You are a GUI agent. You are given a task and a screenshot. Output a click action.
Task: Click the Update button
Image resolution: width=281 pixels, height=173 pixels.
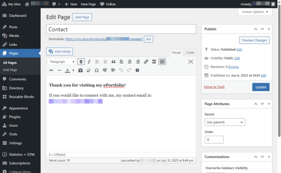261,87
